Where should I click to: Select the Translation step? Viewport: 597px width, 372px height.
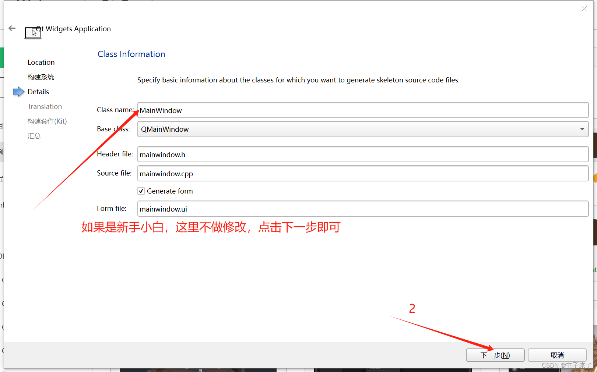[x=45, y=106]
